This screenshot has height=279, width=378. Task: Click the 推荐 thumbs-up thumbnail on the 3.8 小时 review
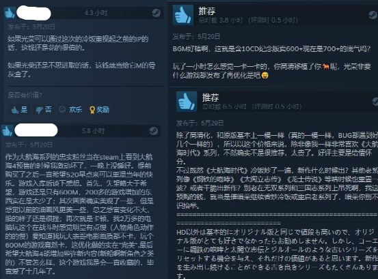pyautogui.click(x=183, y=15)
